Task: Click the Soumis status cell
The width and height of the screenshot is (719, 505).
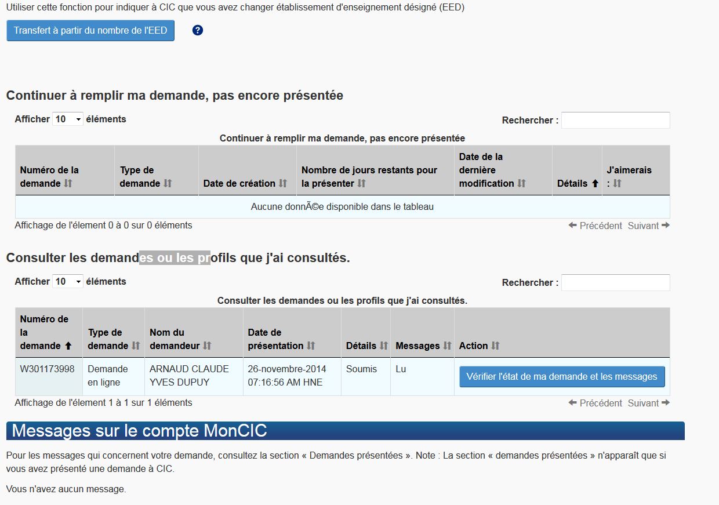Action: point(366,377)
